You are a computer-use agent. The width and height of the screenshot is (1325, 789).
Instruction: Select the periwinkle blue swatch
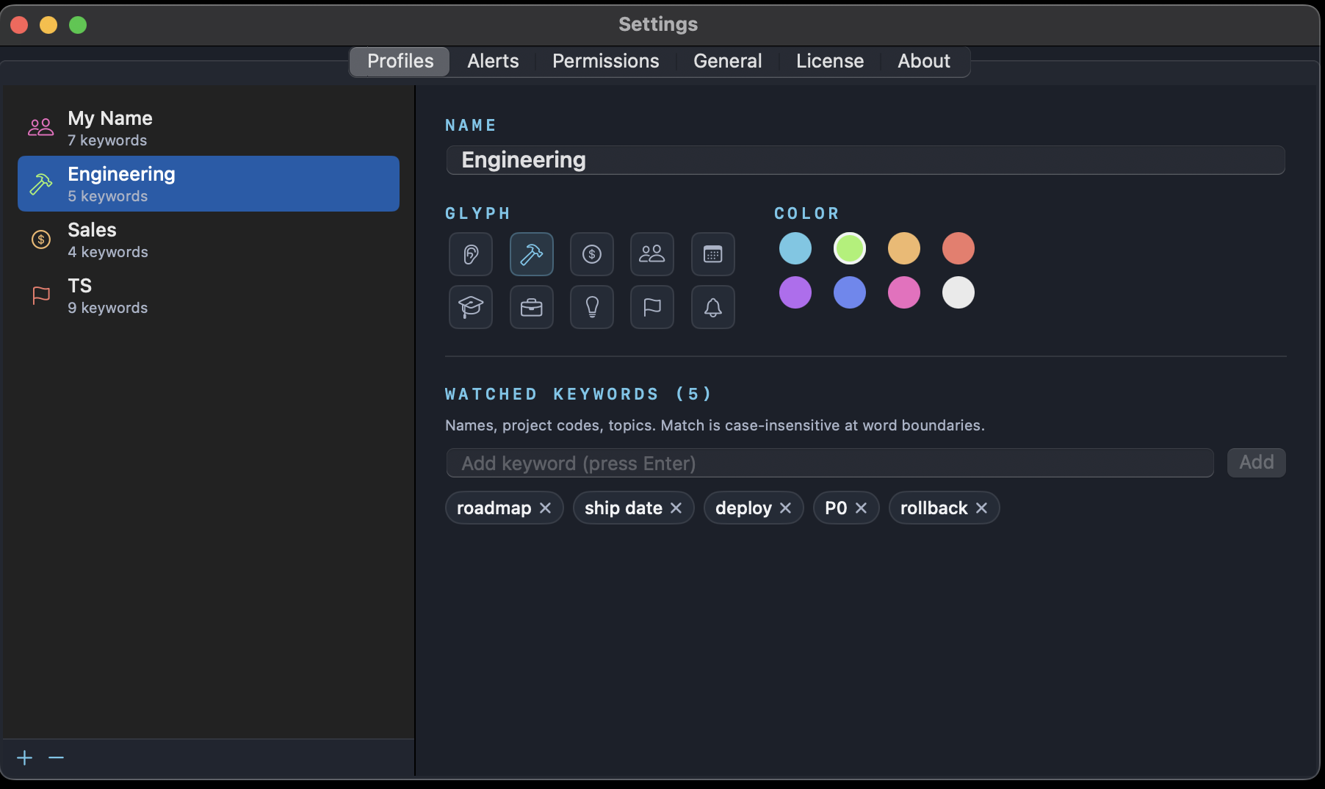[x=850, y=292]
